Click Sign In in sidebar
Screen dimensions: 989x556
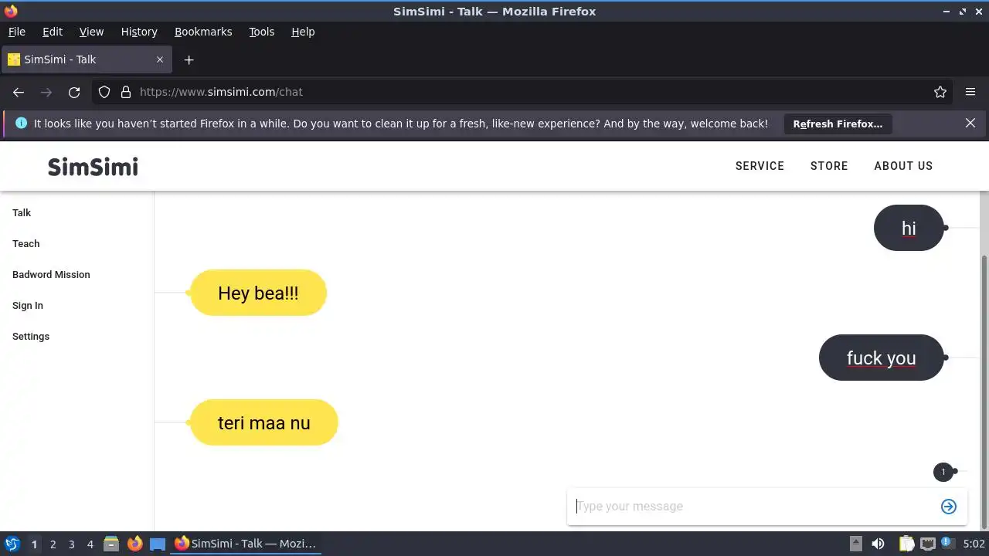click(28, 305)
